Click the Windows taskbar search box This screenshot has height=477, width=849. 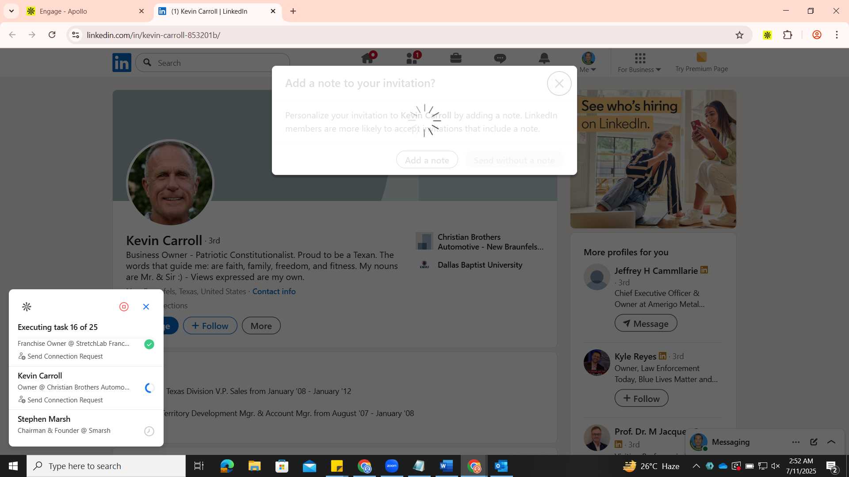click(106, 466)
